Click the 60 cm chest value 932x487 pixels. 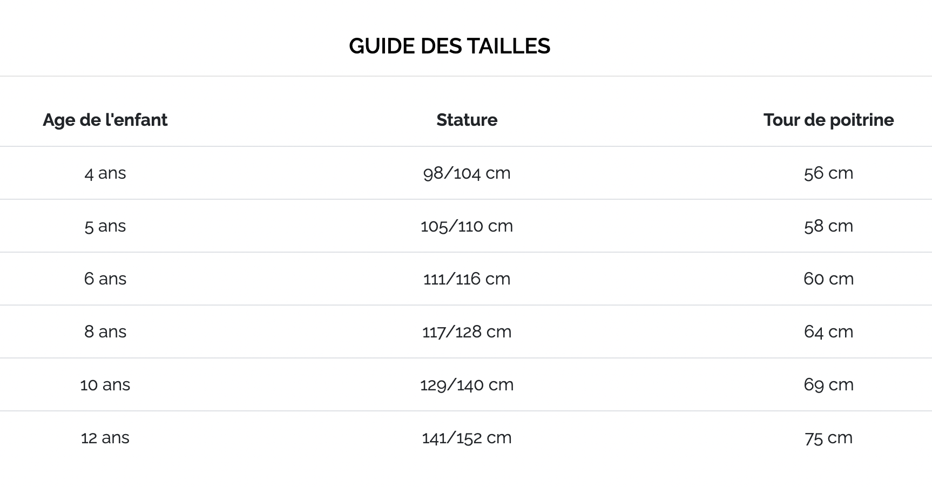[x=828, y=279]
